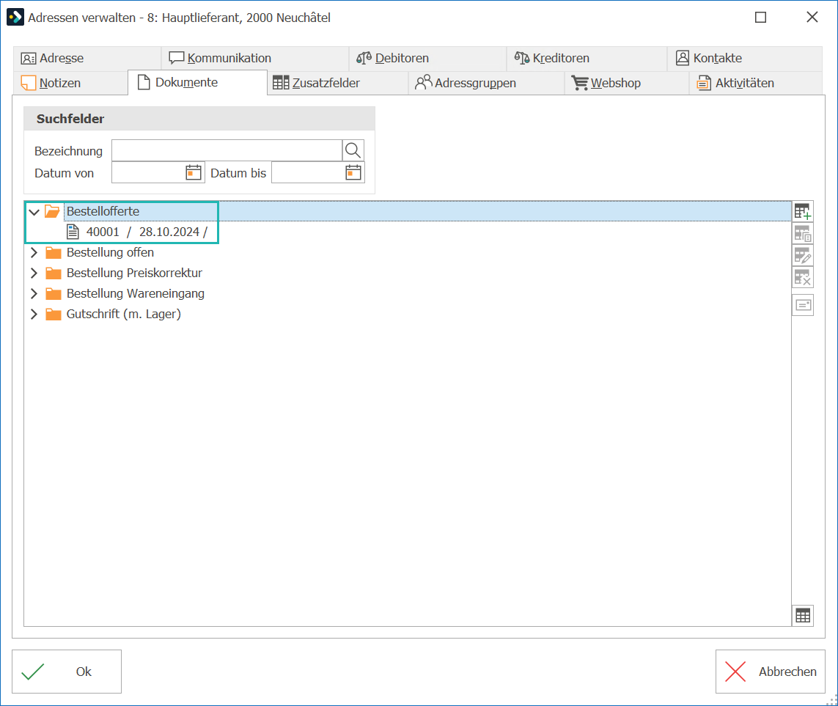Select the Bestellofferte folder label

[x=103, y=212]
